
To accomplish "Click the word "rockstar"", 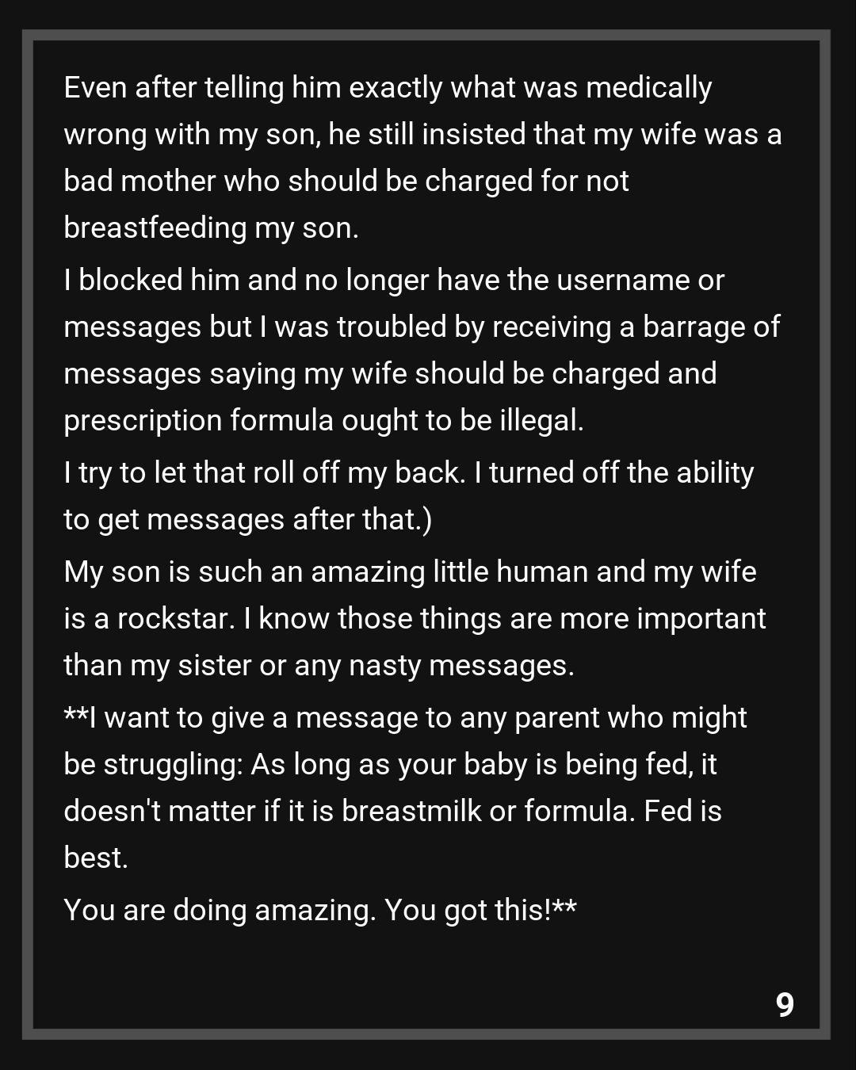I will pos(175,618).
